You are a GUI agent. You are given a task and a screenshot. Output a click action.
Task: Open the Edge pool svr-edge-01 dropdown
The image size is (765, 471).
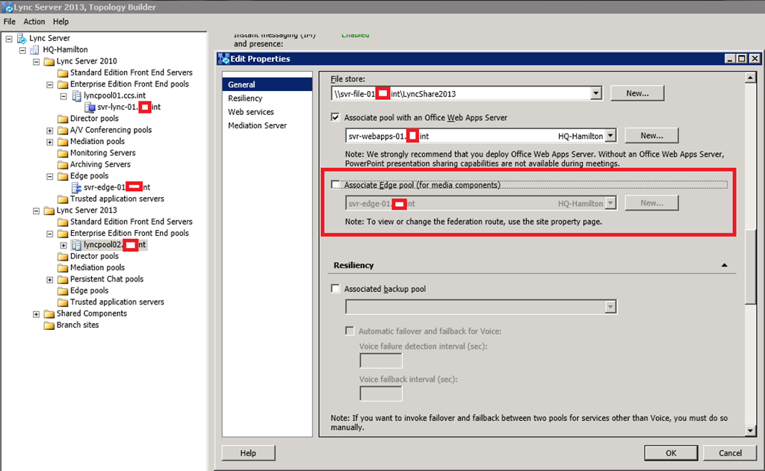(610, 203)
